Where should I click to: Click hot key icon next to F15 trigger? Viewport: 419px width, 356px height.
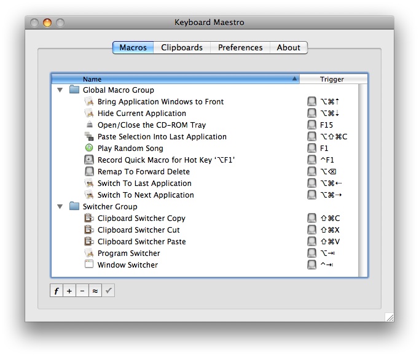[311, 125]
